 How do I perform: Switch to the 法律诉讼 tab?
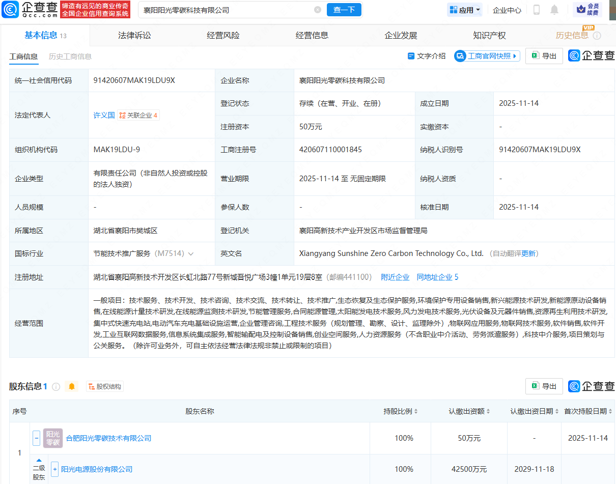click(x=133, y=35)
